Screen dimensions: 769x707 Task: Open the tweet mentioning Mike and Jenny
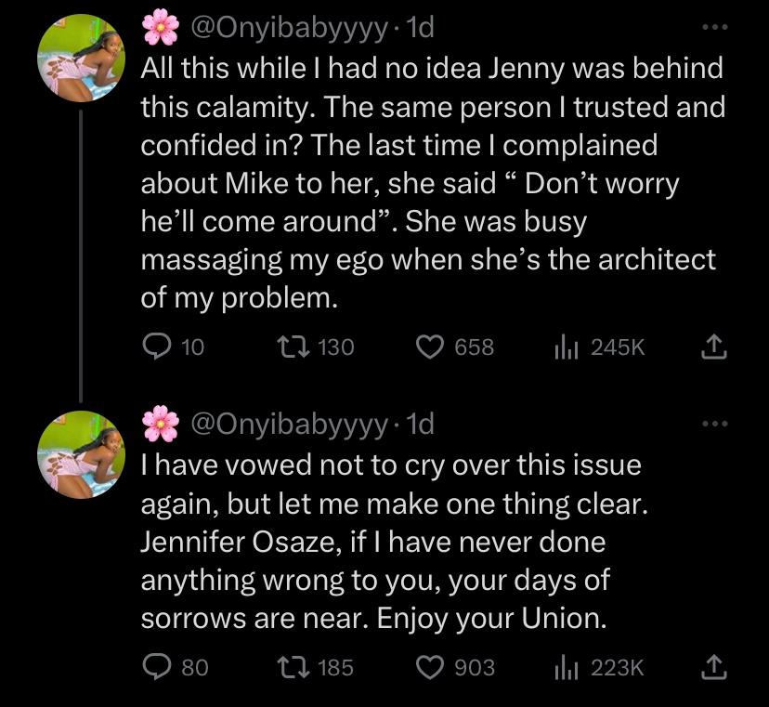tap(433, 182)
